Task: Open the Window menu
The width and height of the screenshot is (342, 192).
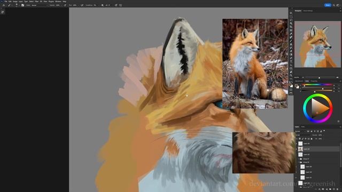Action: [x=58, y=1]
